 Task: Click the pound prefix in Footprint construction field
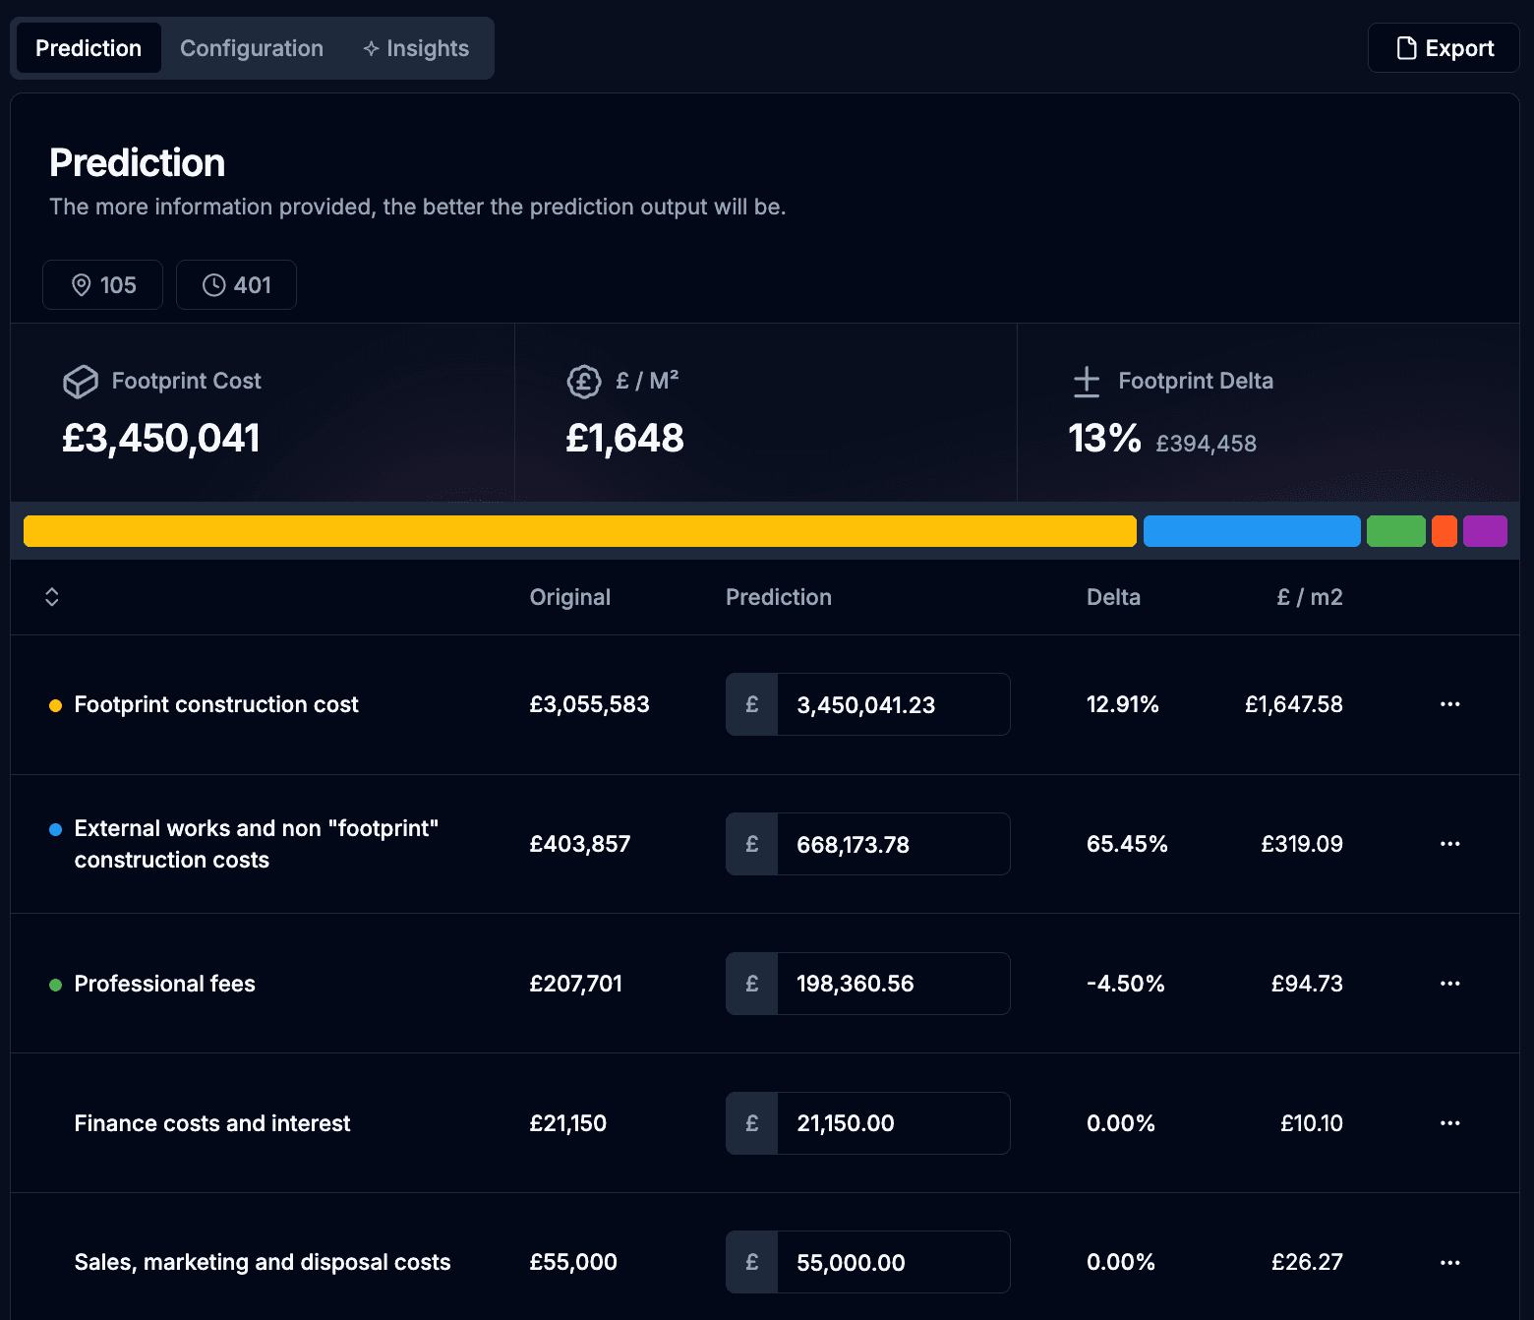[752, 704]
